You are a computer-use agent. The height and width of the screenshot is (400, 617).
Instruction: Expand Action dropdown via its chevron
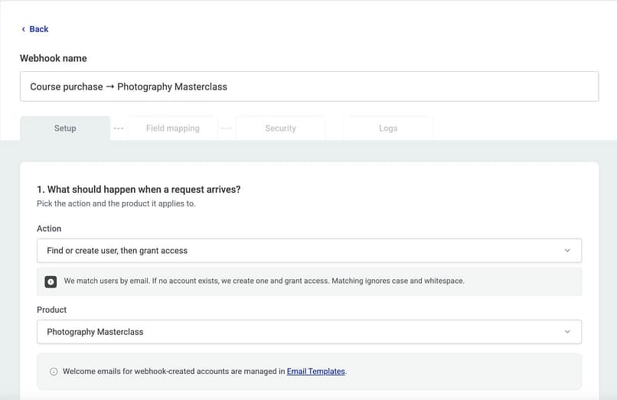[x=567, y=251]
